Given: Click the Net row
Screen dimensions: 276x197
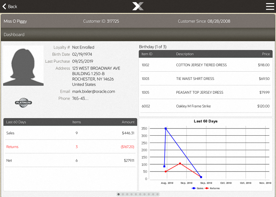Looking at the screenshot, I should tap(70, 160).
